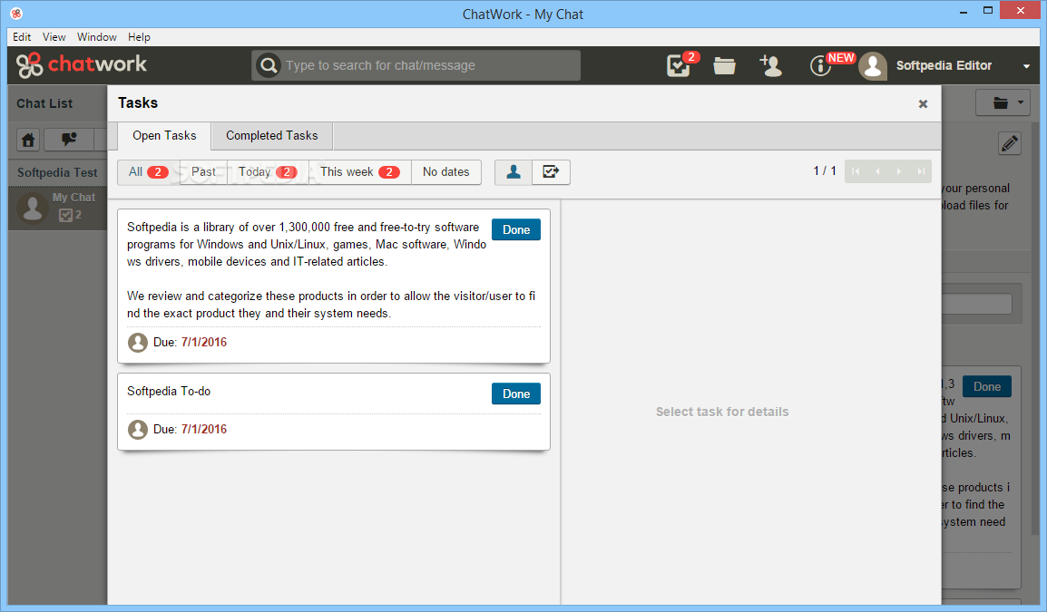Open the task list icon in header

(679, 65)
